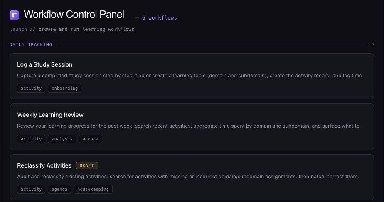Click the purple app logo icon
This screenshot has width=384, height=202.
[14, 15]
